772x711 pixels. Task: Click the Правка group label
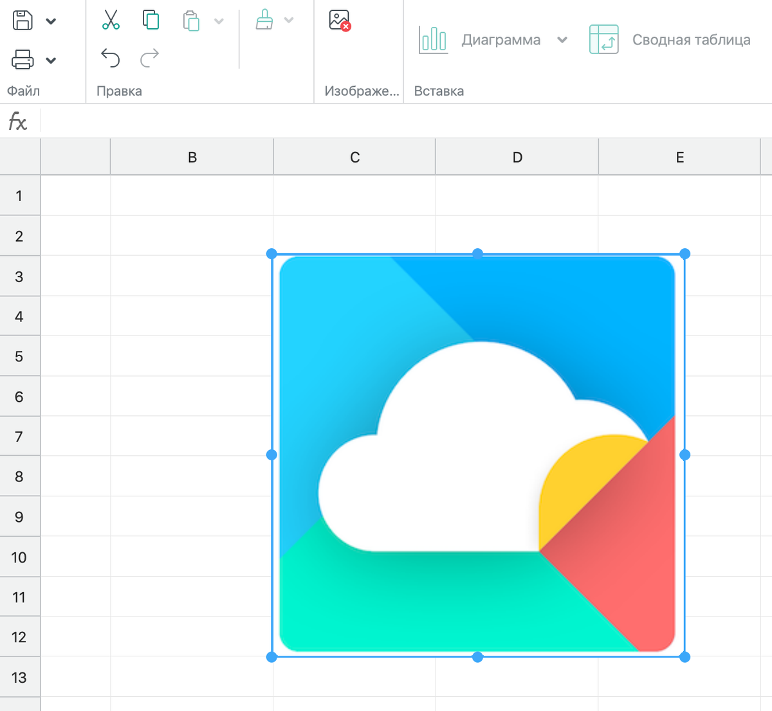(x=119, y=91)
